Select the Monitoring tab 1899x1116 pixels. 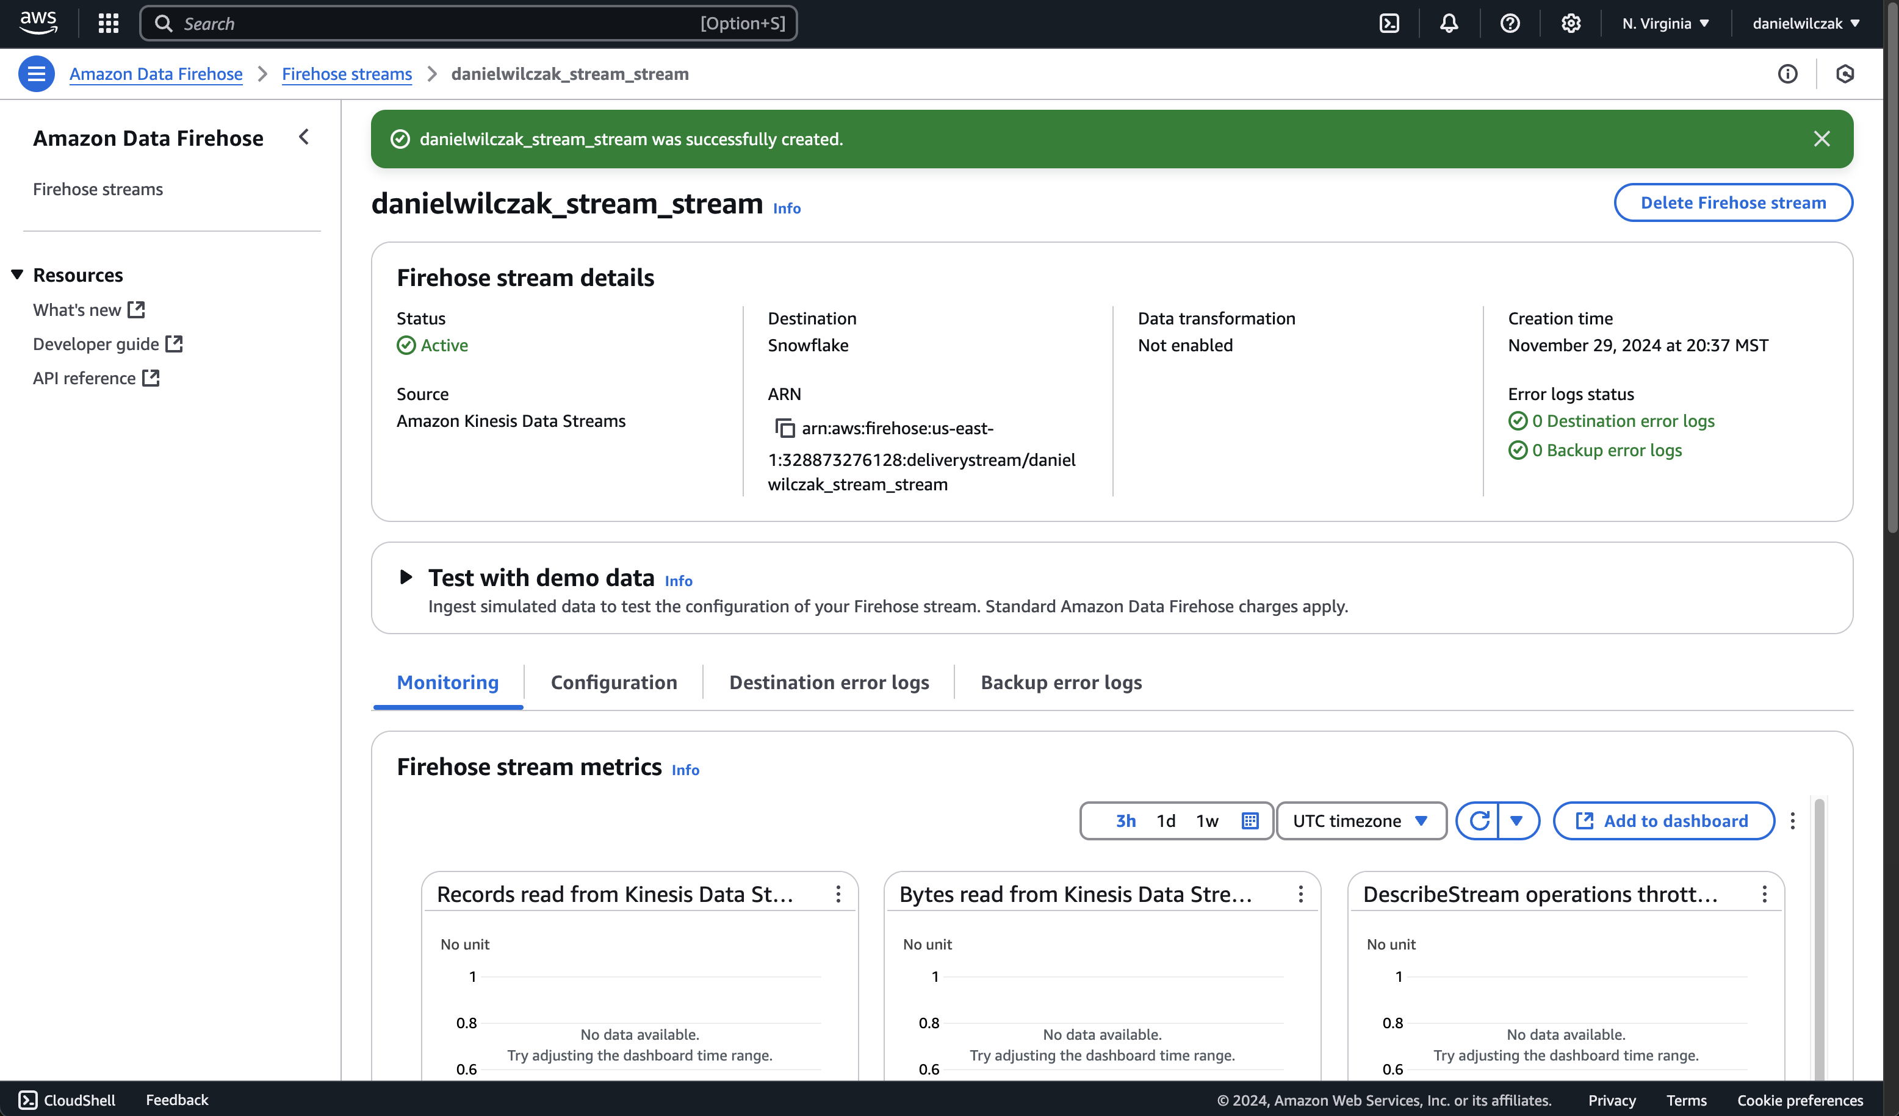coord(448,682)
